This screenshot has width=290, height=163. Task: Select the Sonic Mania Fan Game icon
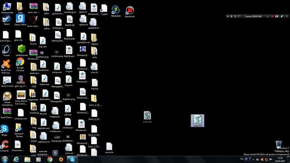click(x=21, y=98)
